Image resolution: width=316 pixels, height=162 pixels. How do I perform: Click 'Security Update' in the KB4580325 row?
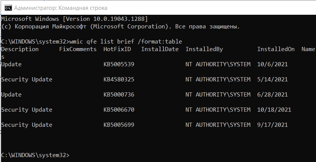click(27, 79)
